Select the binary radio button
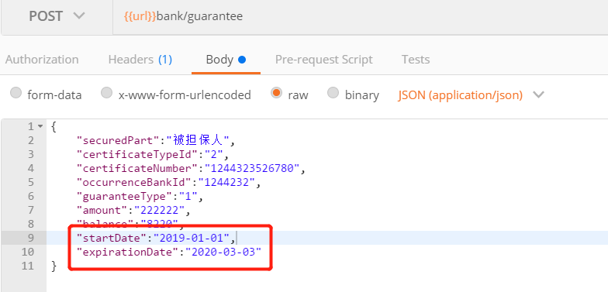The image size is (608, 292). click(333, 93)
